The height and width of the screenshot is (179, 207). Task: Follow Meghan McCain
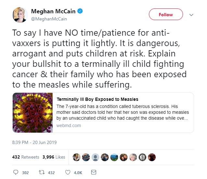166,14
